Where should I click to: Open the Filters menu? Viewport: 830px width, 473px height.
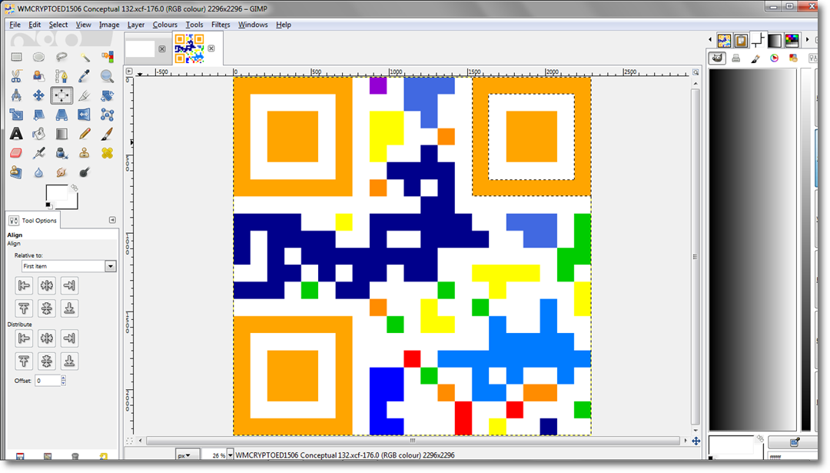[221, 25]
